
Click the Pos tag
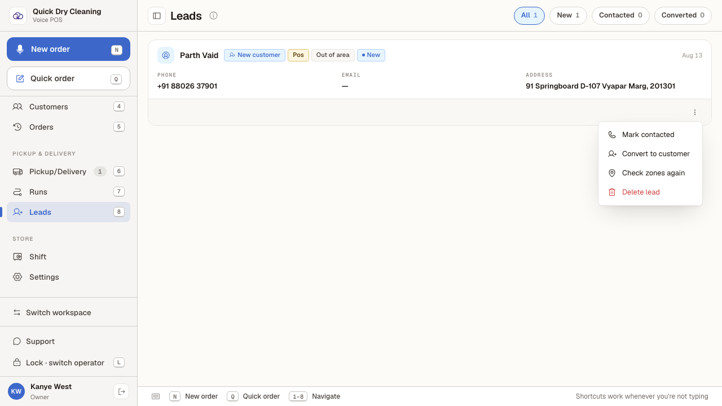[x=298, y=55]
